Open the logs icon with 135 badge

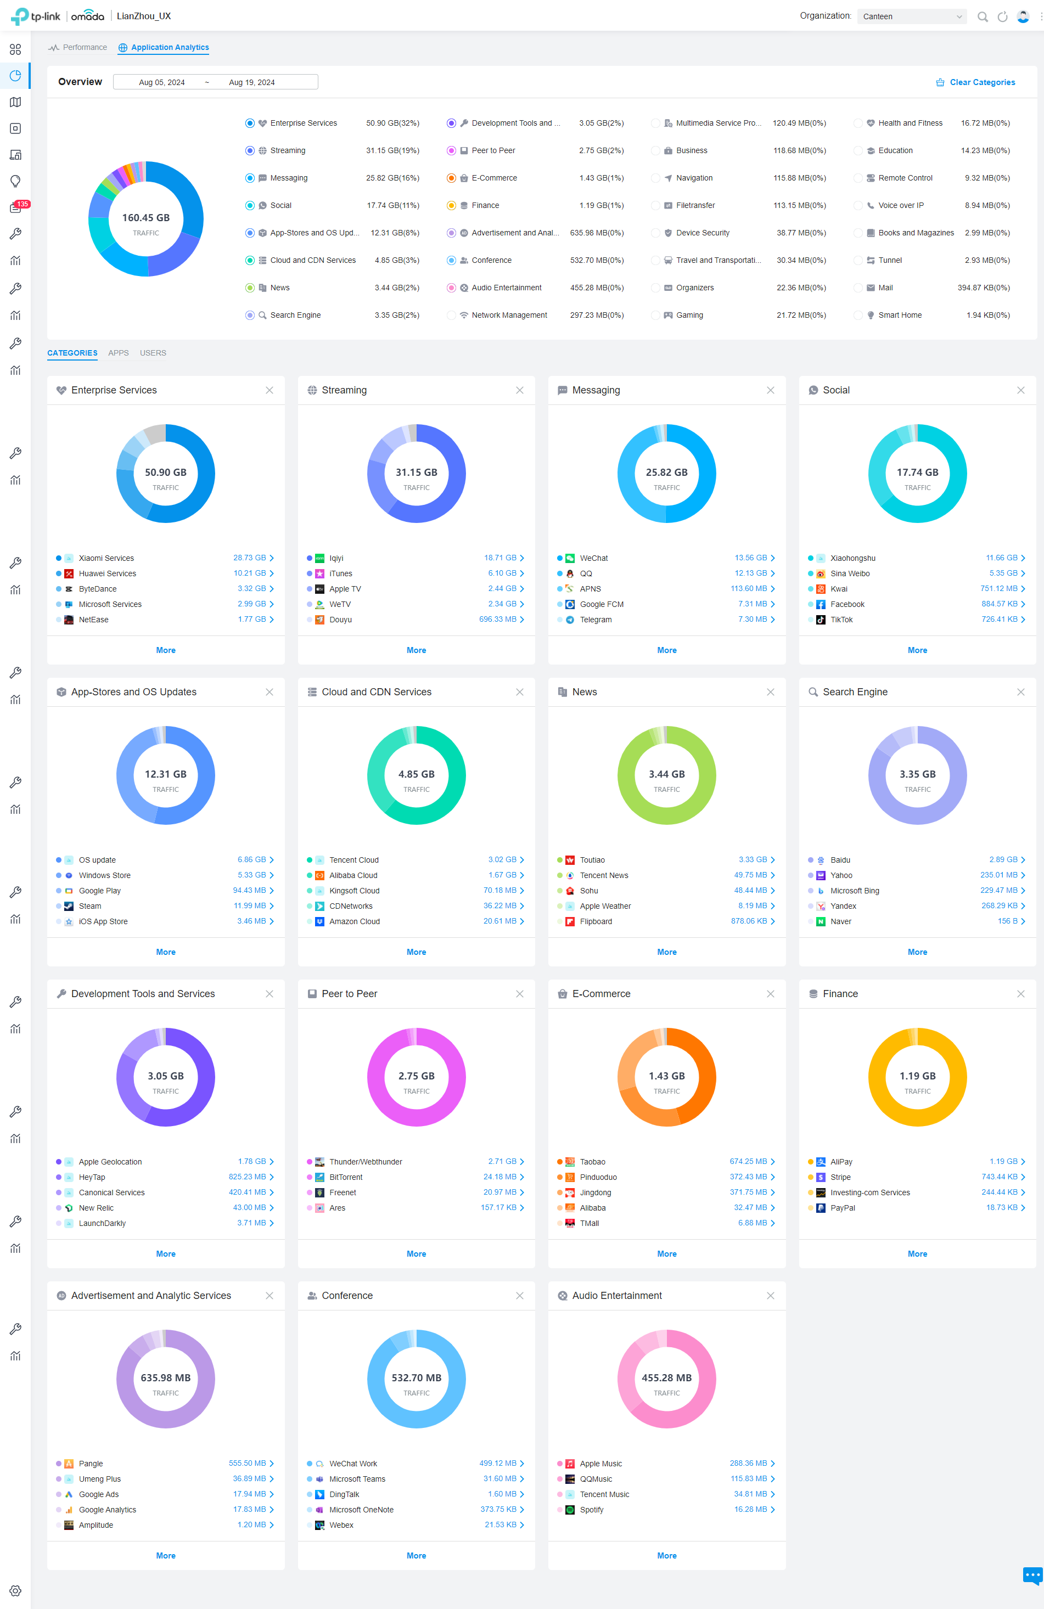click(16, 207)
